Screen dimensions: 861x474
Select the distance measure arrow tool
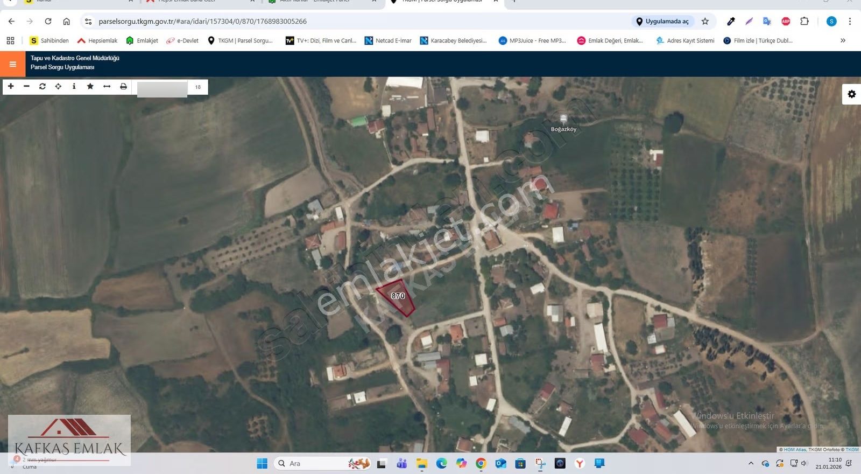coord(107,87)
